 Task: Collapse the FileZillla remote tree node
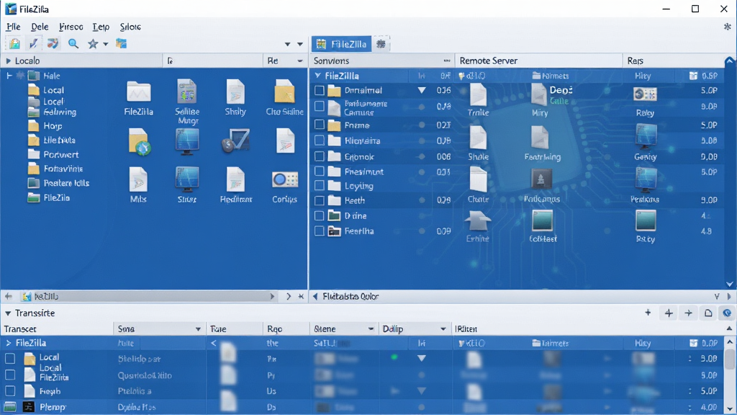coord(317,75)
